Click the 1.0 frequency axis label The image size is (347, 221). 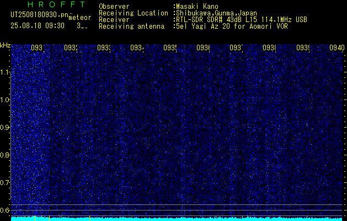tap(6, 100)
